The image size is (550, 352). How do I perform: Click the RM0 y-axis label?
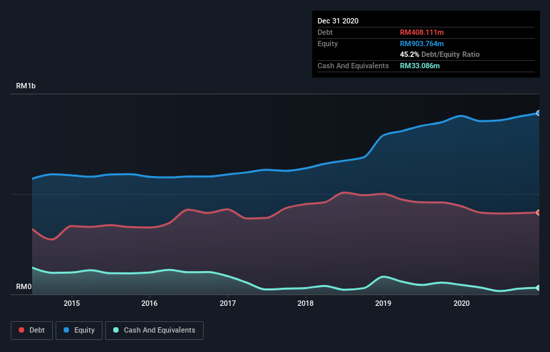tap(24, 286)
